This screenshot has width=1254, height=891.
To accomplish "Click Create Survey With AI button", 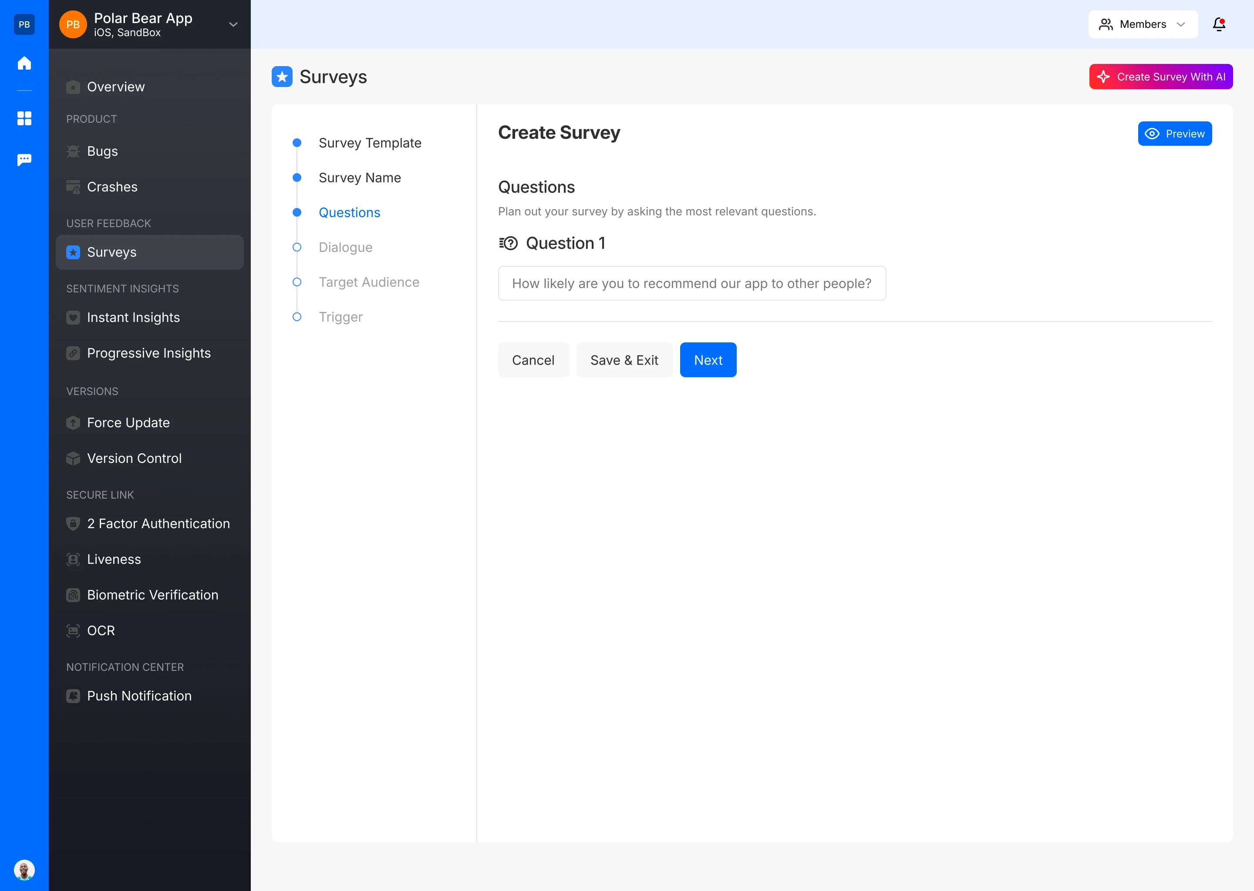I will (1161, 77).
